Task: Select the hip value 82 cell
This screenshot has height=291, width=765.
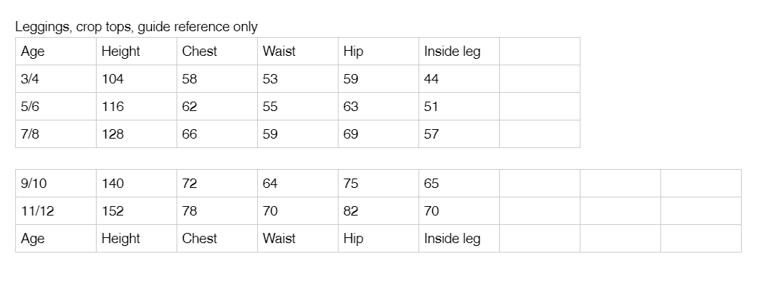Action: pyautogui.click(x=378, y=211)
